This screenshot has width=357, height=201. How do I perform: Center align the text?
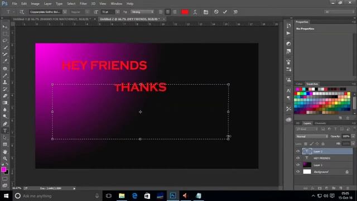[x=167, y=12]
